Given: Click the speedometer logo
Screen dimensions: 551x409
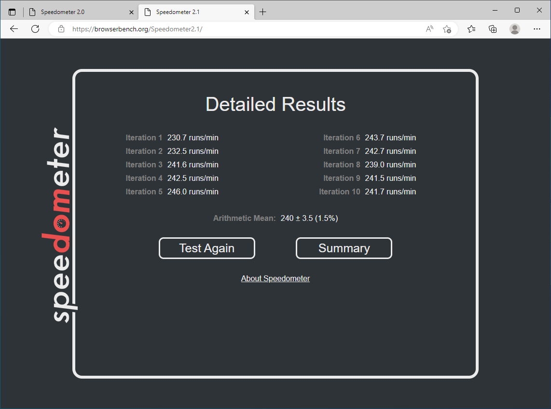Looking at the screenshot, I should click(x=59, y=225).
